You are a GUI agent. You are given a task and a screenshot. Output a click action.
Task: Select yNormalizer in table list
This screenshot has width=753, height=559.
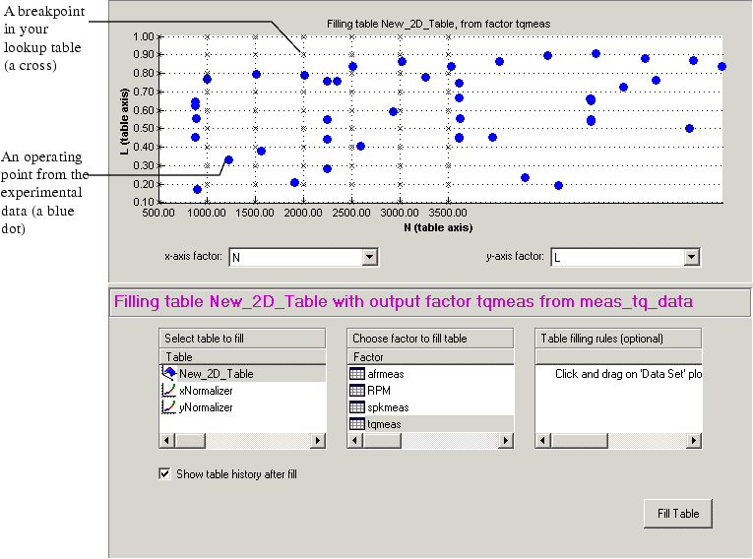[x=206, y=407]
